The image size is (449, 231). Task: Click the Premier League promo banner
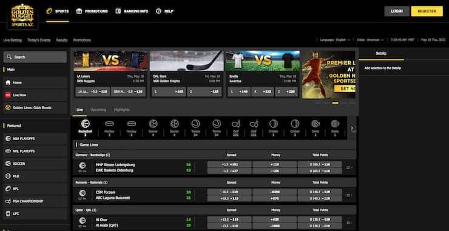[328, 75]
